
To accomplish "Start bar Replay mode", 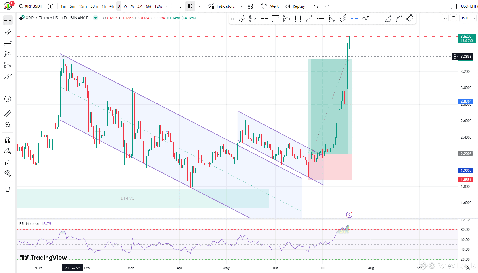I will coord(295,6).
